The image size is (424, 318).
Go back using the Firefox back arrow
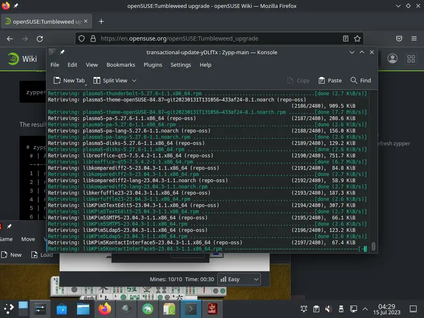coord(10,39)
